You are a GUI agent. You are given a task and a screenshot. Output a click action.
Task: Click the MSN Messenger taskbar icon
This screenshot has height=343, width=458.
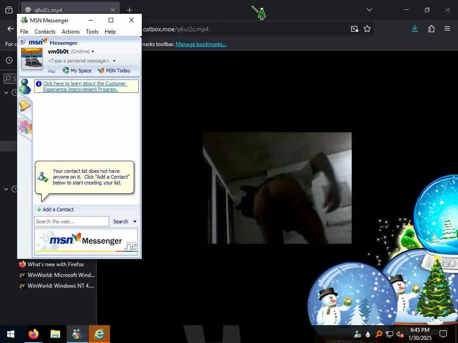pyautogui.click(x=77, y=334)
